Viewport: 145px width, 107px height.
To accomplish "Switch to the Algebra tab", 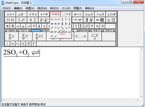I will [12, 30].
